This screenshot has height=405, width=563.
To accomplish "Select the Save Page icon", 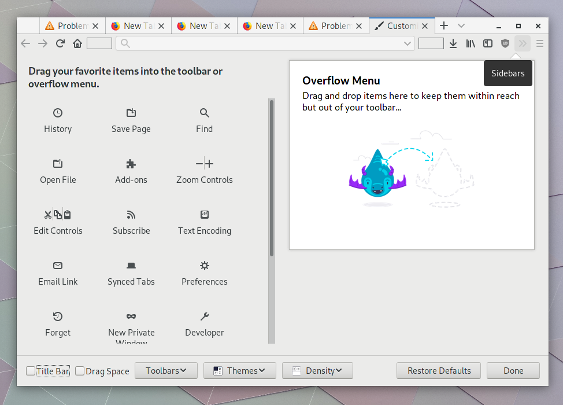I will (131, 113).
